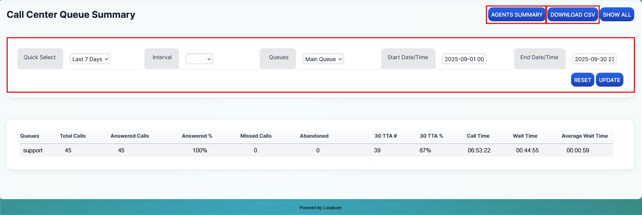Viewport: 642px width, 215px height.
Task: Click the Download CSV button
Action: (572, 15)
